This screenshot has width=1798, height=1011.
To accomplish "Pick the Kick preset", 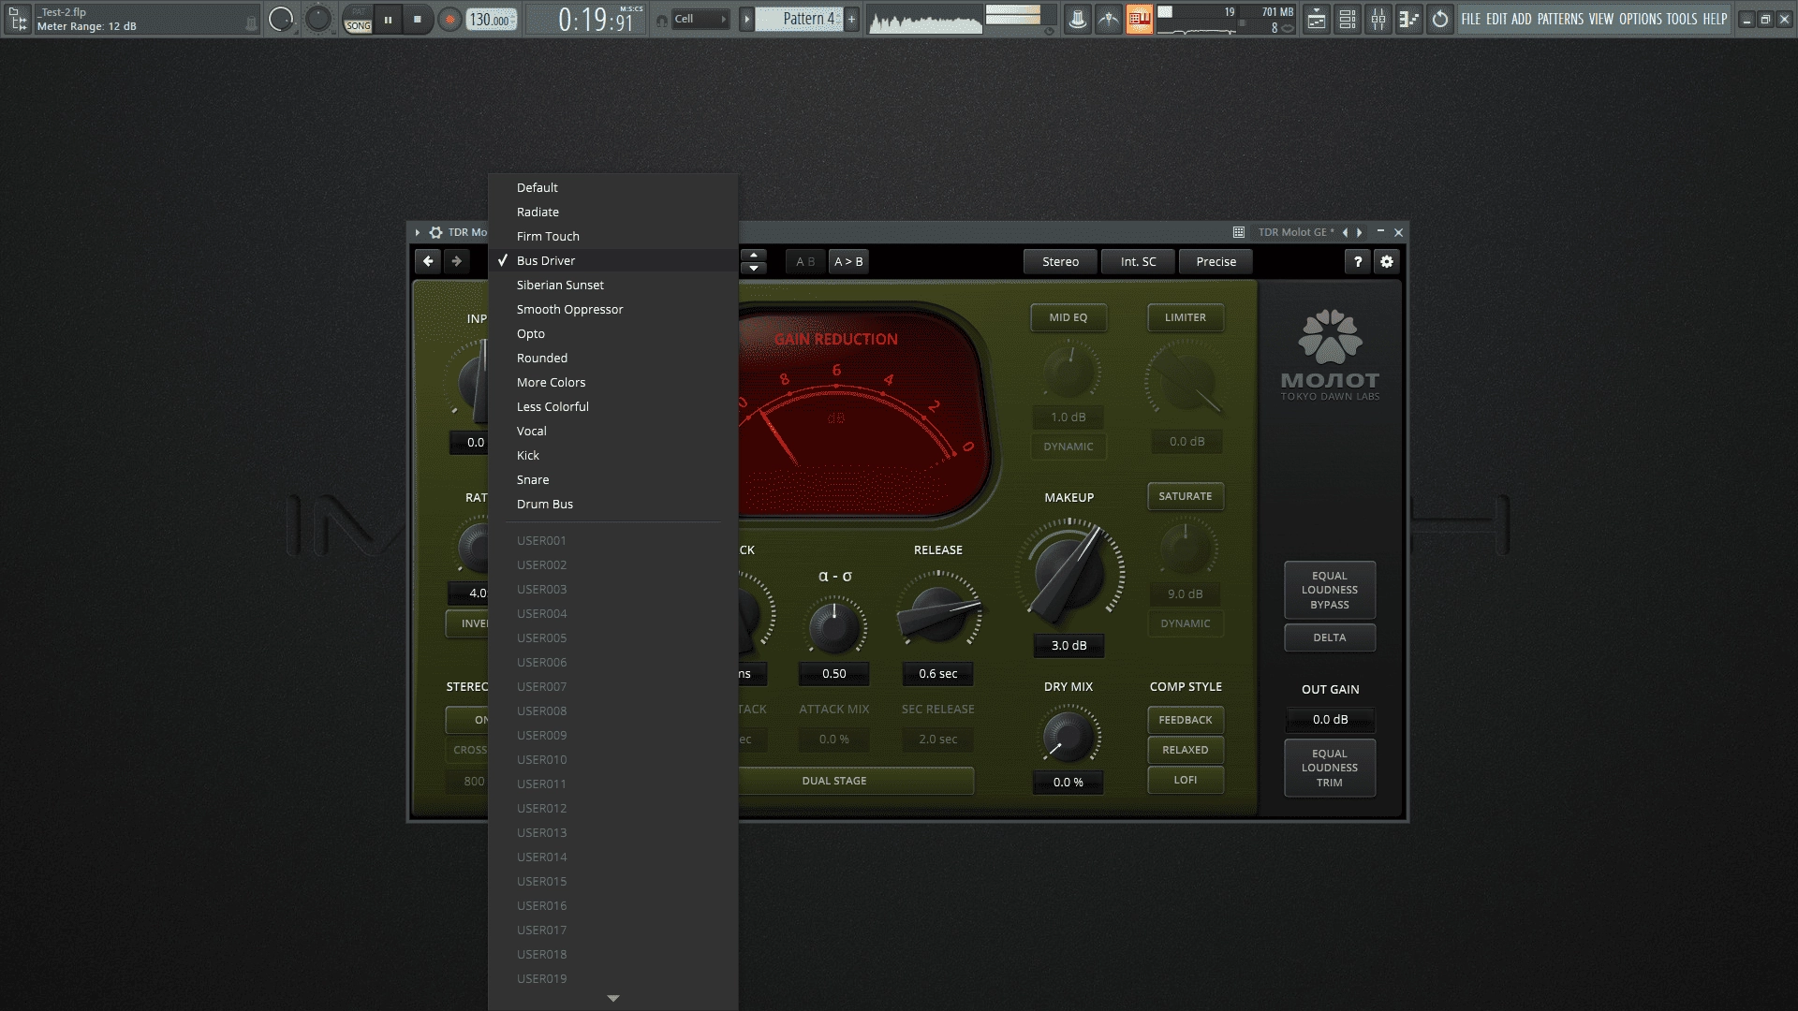I will (613, 455).
